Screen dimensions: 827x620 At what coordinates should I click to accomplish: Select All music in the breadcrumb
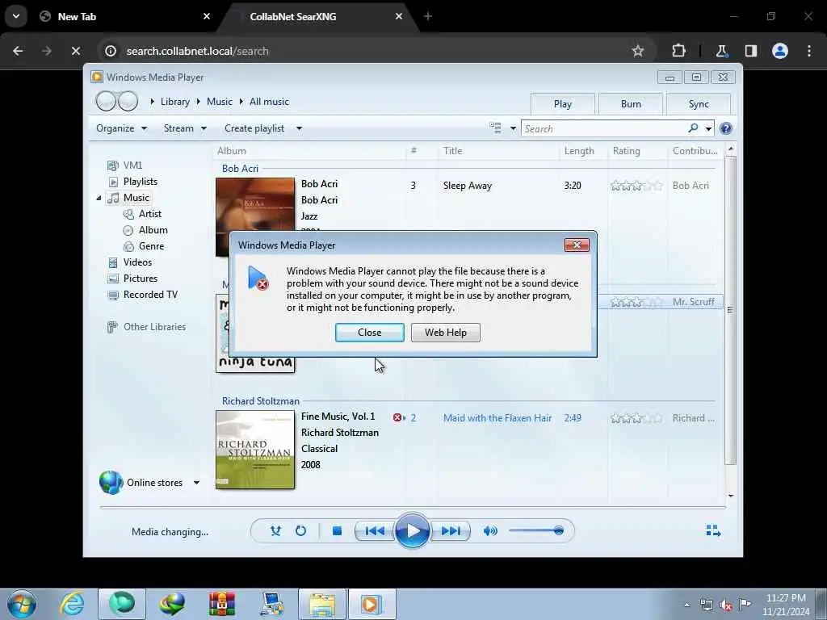coord(269,102)
